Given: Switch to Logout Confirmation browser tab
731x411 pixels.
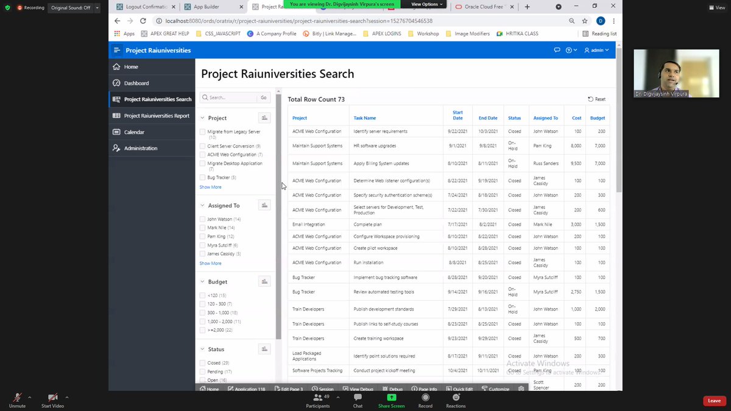Looking at the screenshot, I should (x=145, y=7).
